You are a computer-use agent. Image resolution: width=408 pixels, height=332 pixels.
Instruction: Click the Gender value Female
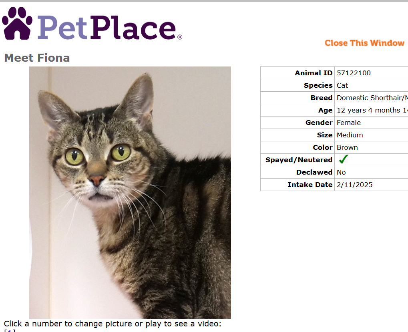tap(349, 123)
